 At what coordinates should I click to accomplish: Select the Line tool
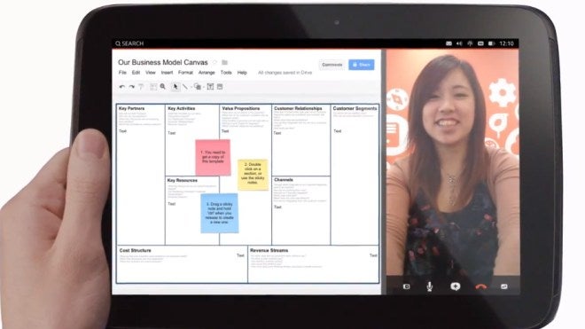click(x=185, y=87)
